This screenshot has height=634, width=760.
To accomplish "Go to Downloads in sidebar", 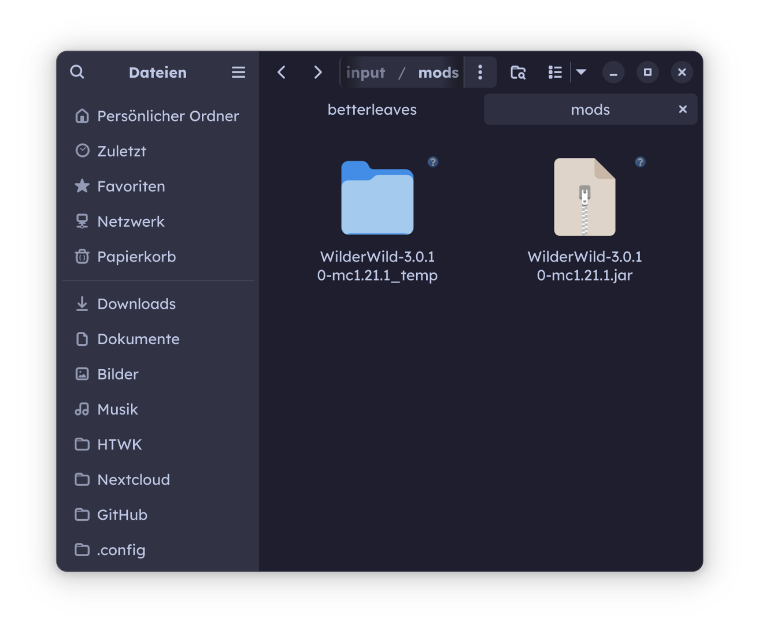I will pyautogui.click(x=136, y=304).
